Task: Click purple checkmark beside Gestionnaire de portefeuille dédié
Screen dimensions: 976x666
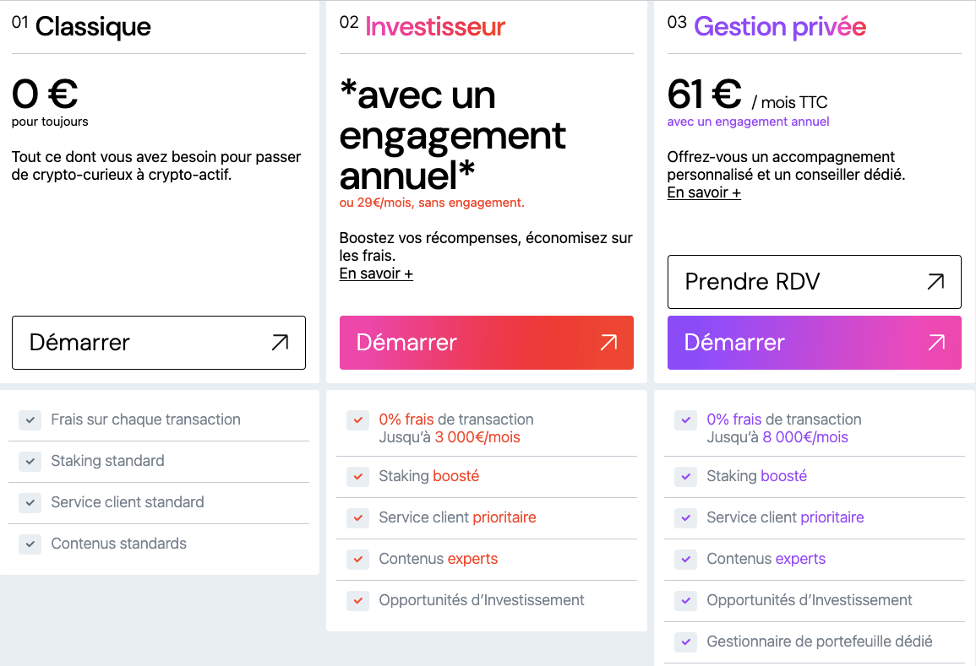Action: [x=686, y=642]
